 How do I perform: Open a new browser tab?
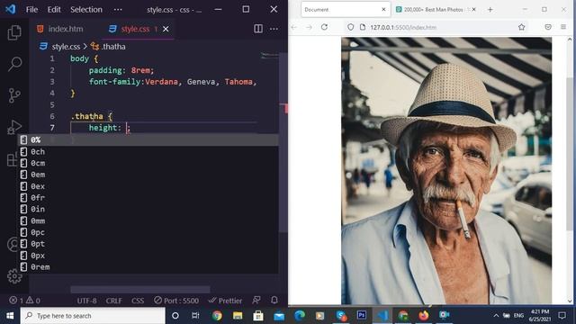click(490, 10)
